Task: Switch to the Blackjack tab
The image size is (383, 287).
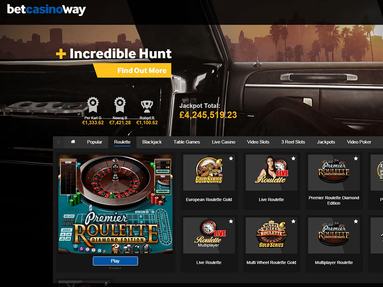Action: (152, 142)
